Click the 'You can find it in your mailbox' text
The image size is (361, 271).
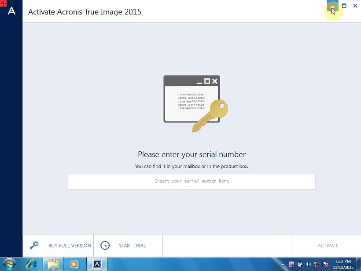coord(192,166)
